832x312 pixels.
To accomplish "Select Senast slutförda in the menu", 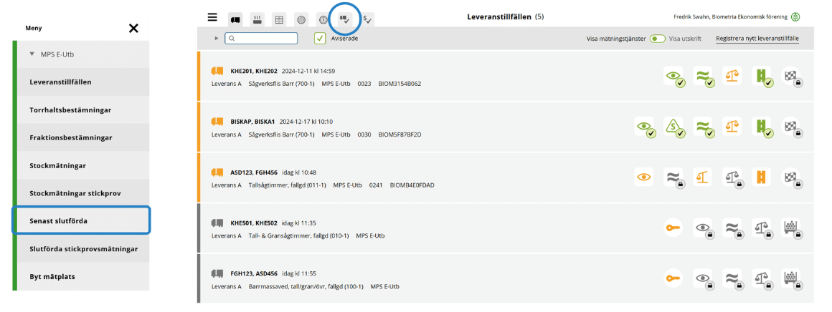I will point(82,221).
